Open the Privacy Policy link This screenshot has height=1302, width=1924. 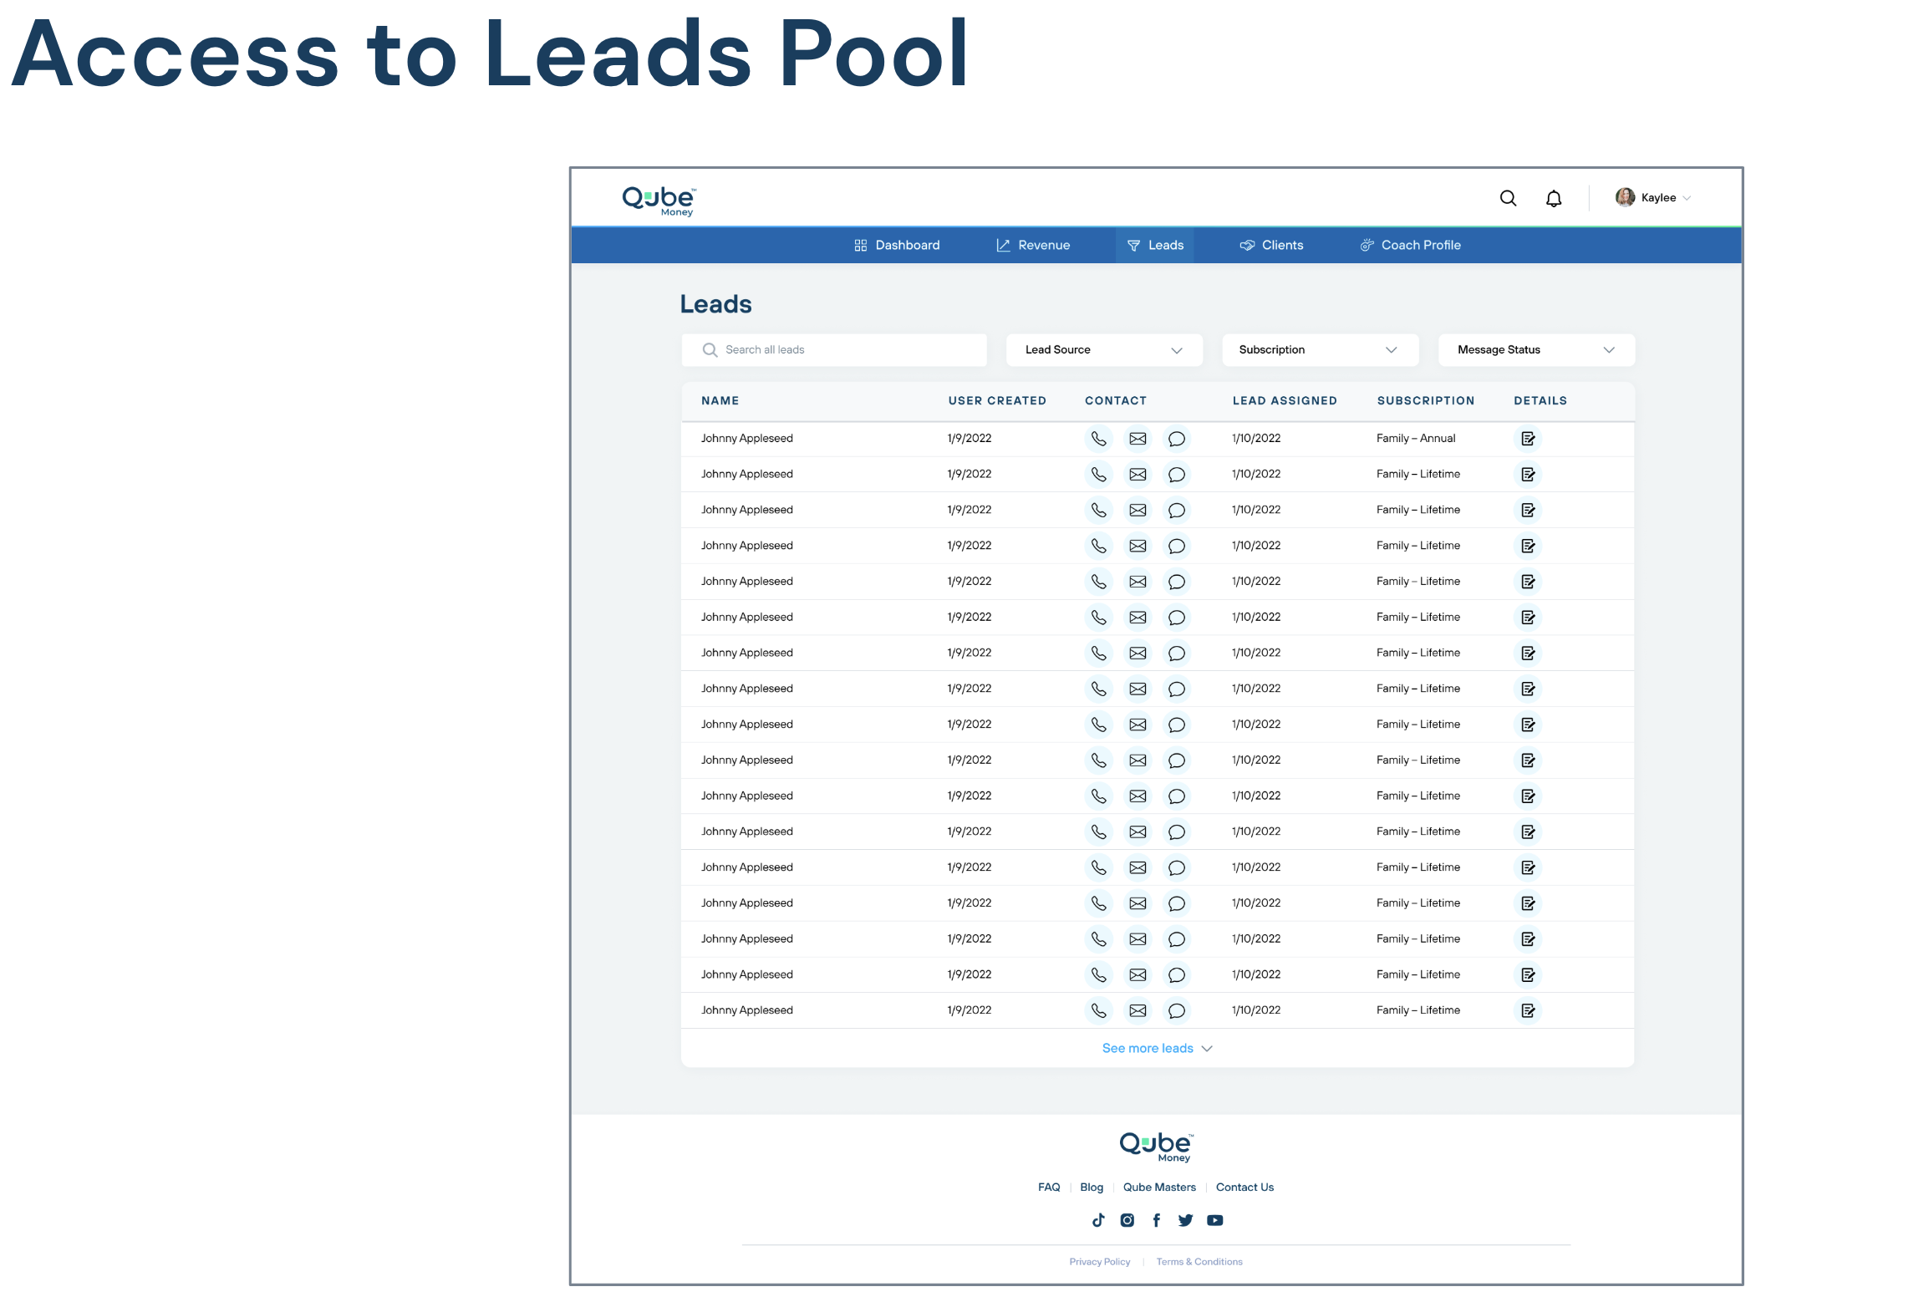pyautogui.click(x=1100, y=1262)
